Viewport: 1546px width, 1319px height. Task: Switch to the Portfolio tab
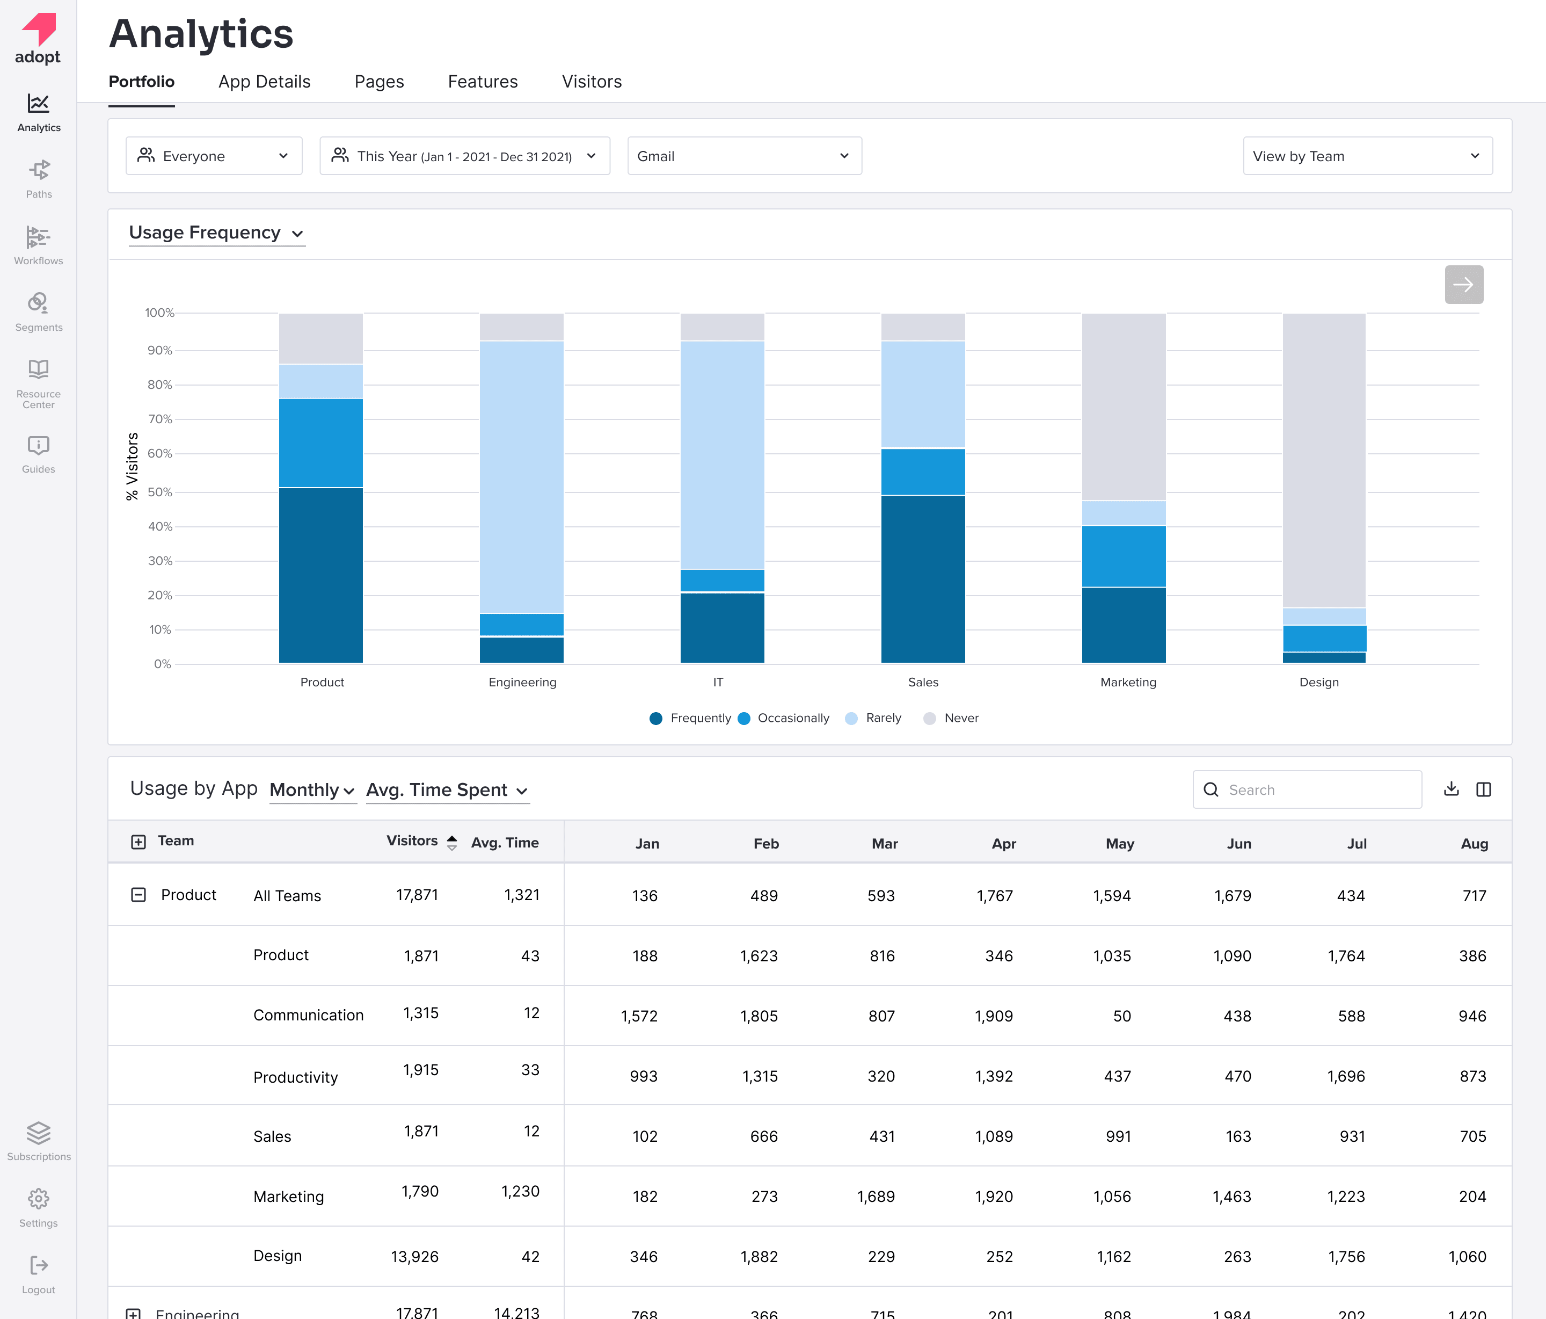pyautogui.click(x=141, y=82)
